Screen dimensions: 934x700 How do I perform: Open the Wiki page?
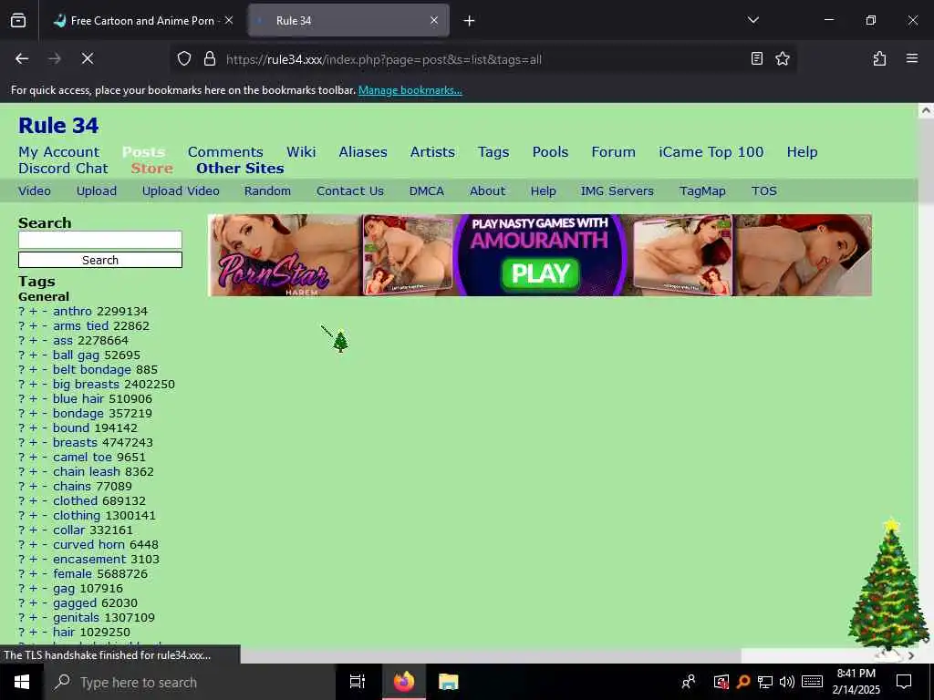click(x=301, y=152)
